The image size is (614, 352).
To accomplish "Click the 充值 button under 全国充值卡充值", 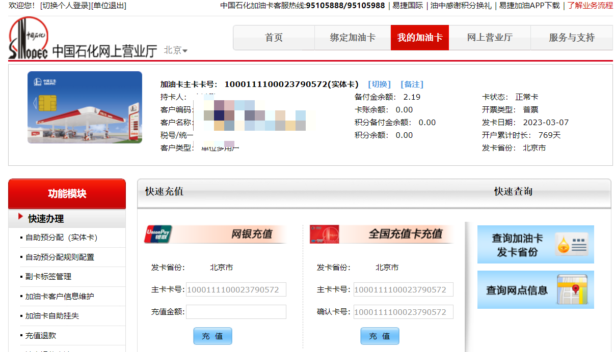I will 380,336.
